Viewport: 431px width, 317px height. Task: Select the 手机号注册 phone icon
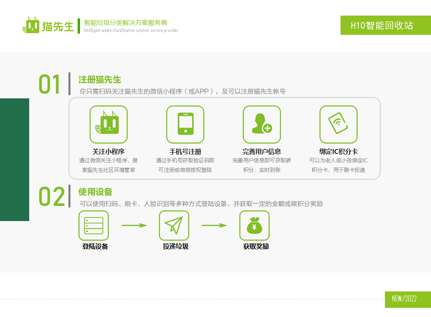[185, 124]
